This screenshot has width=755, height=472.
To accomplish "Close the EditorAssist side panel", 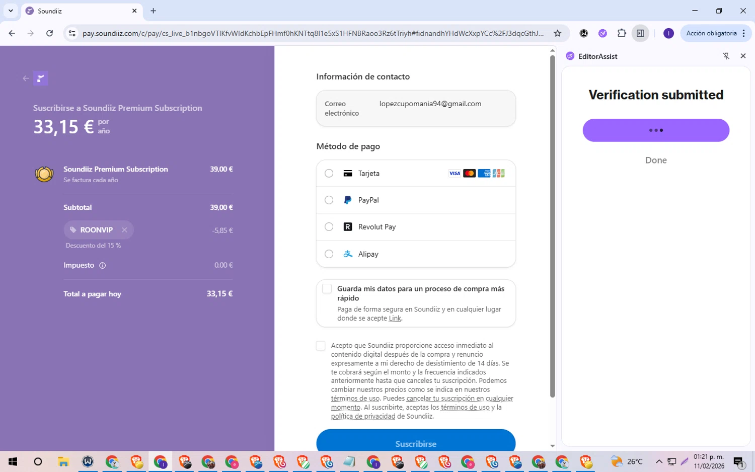I will [x=743, y=56].
